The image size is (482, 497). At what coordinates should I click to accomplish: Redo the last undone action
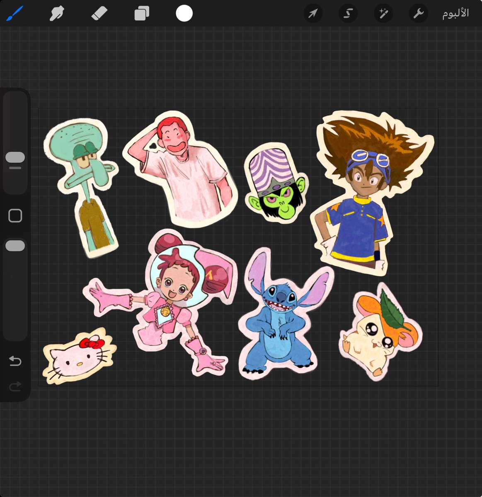(15, 387)
